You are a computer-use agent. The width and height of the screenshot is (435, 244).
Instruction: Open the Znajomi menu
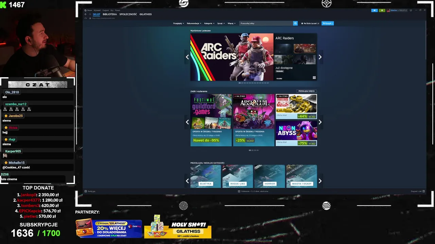106,11
